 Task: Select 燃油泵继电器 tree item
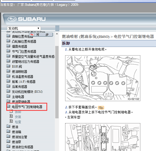coord(21,102)
